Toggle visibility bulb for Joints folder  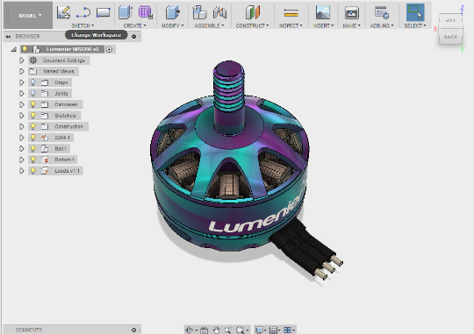coord(33,93)
